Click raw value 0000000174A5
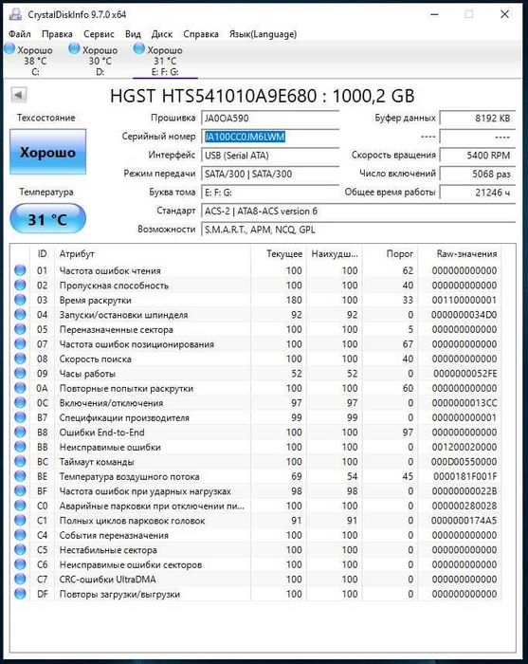Viewport: 528px width, 664px height. [464, 521]
